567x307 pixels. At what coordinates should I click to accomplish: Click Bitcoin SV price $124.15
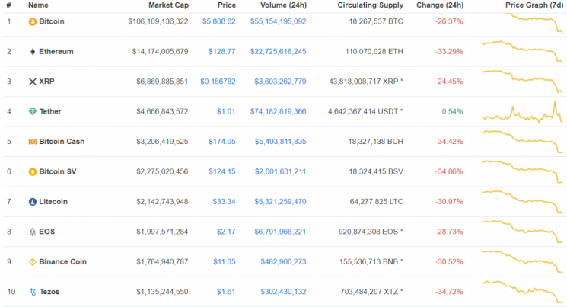point(222,171)
